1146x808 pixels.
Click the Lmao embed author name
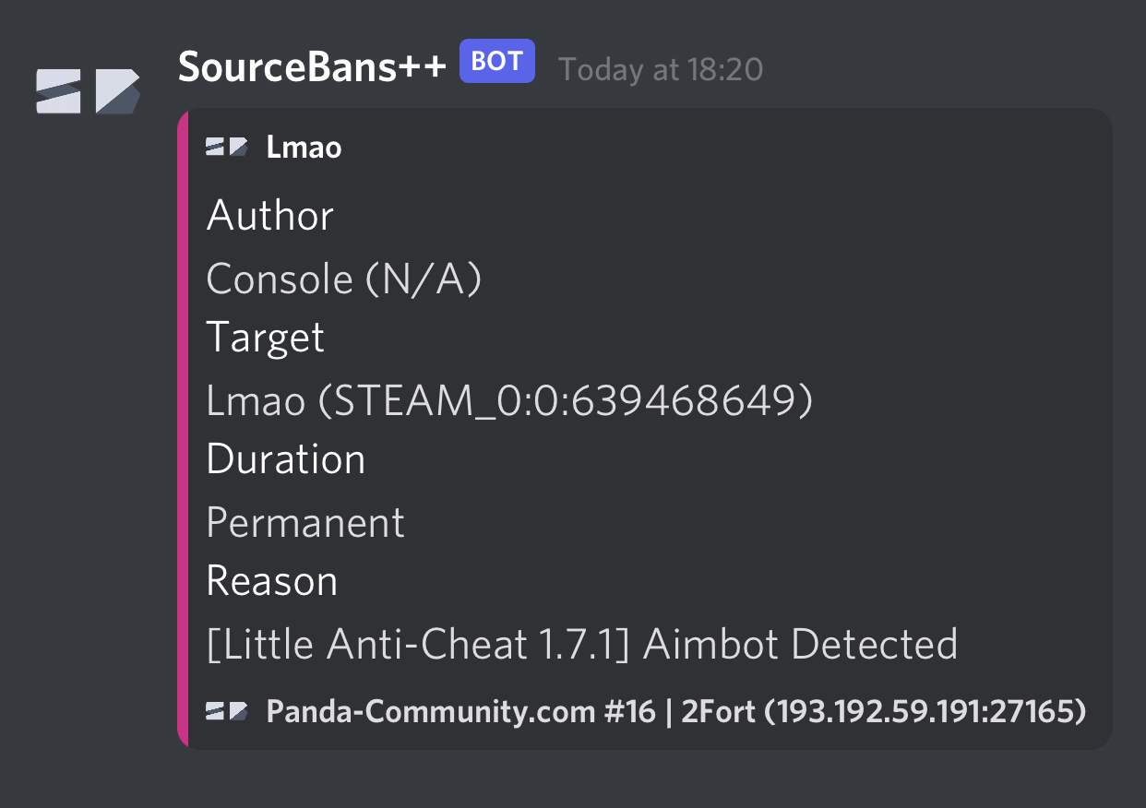tap(304, 147)
